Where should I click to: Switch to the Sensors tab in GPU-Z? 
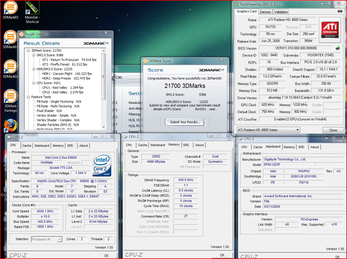coord(265,12)
